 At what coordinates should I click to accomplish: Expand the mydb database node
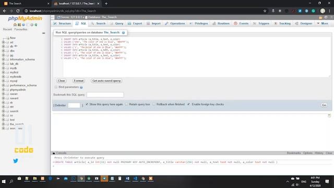(x=3, y=68)
